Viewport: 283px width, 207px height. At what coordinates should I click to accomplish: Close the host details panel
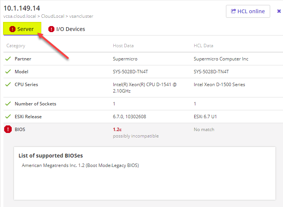pos(279,11)
